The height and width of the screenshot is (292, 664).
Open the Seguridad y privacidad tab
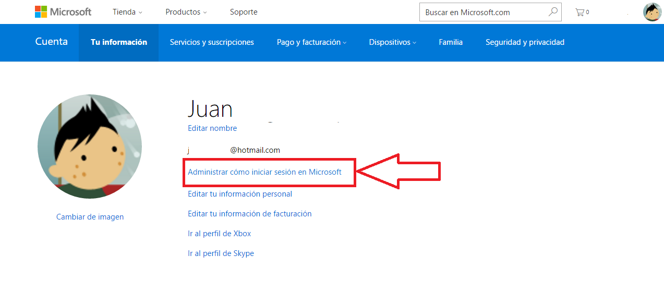pyautogui.click(x=525, y=42)
